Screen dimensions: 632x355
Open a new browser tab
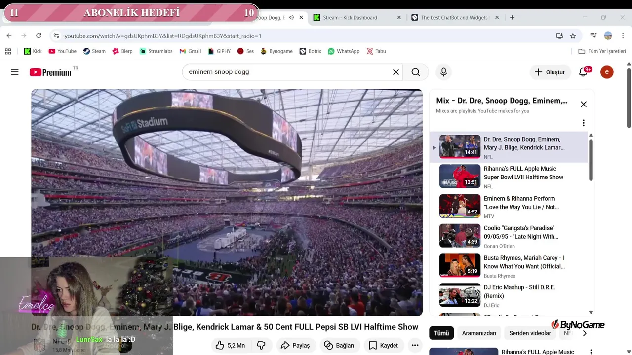click(512, 17)
